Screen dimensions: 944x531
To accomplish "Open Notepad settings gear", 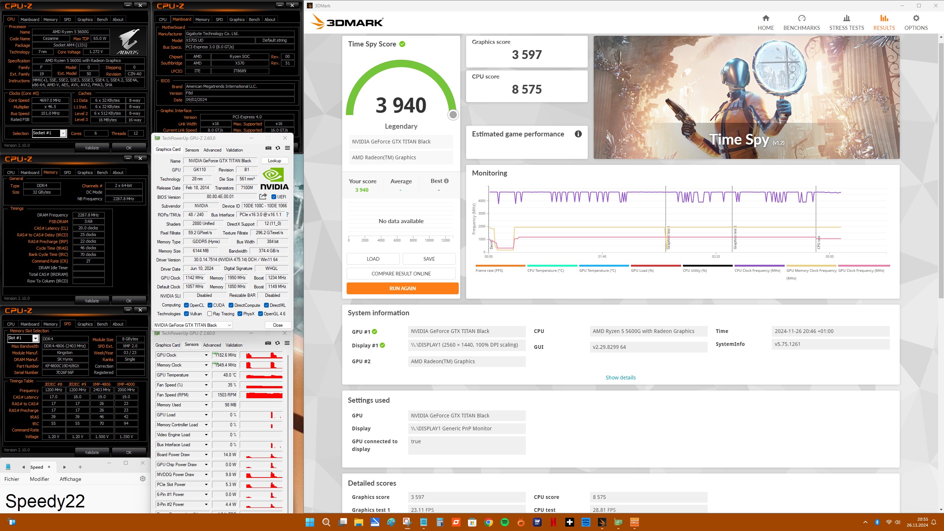I will (143, 479).
